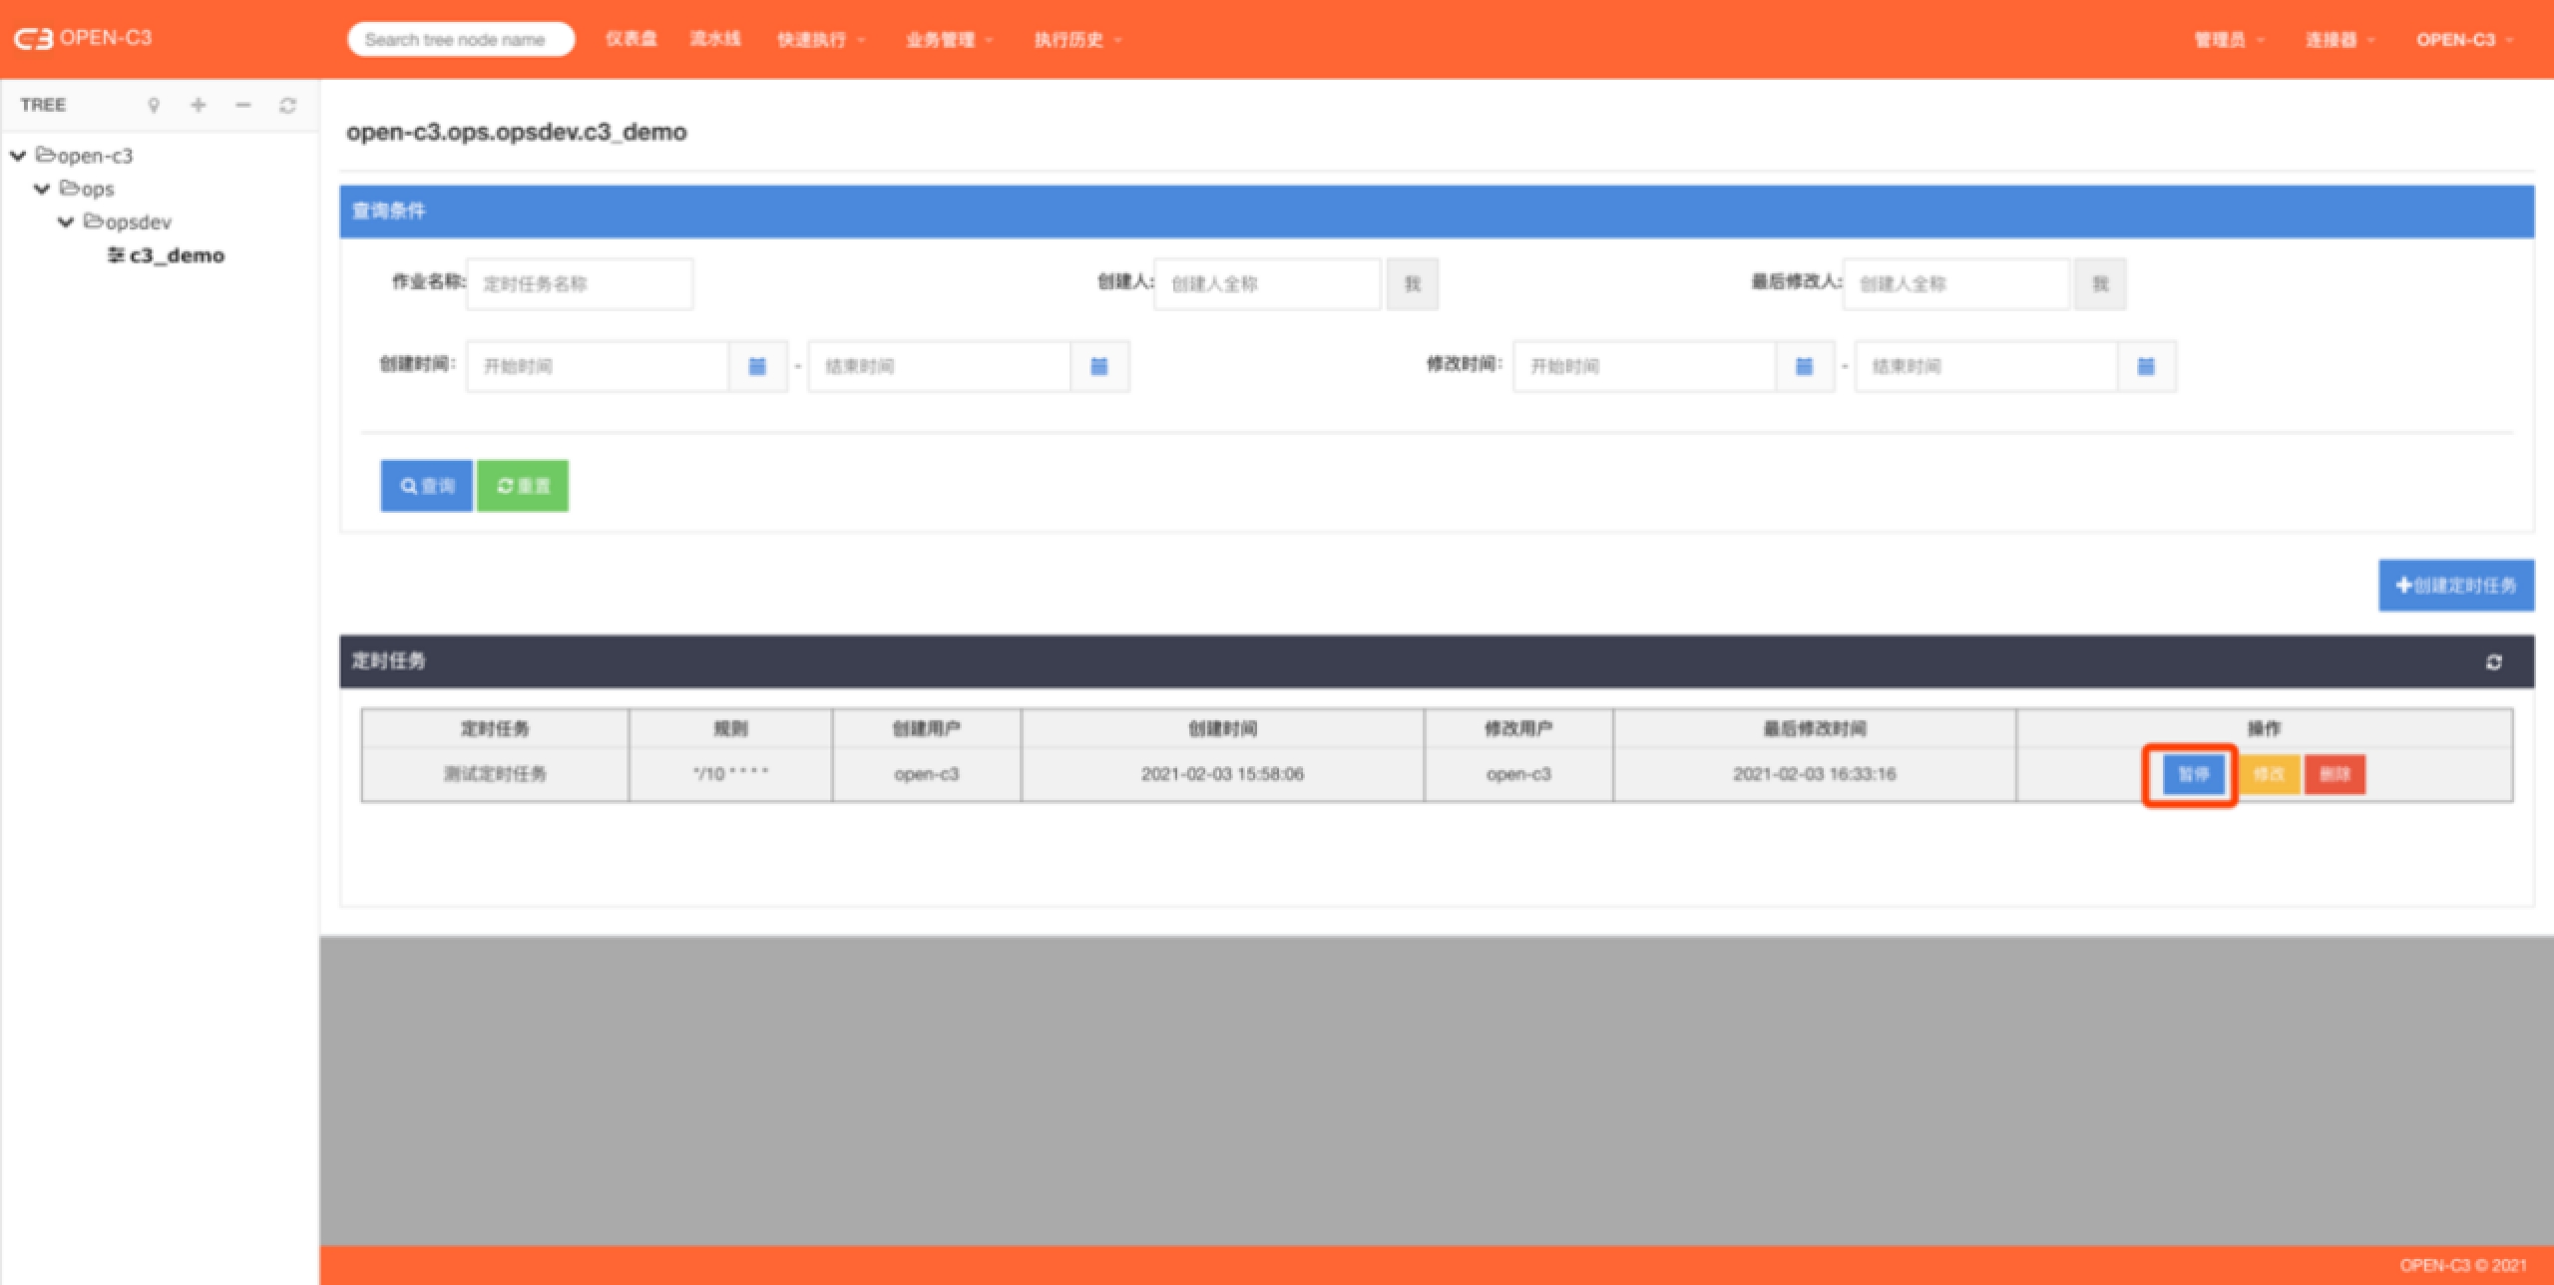The width and height of the screenshot is (2554, 1285).
Task: Click the TREE plus expand icon
Action: pyautogui.click(x=199, y=105)
